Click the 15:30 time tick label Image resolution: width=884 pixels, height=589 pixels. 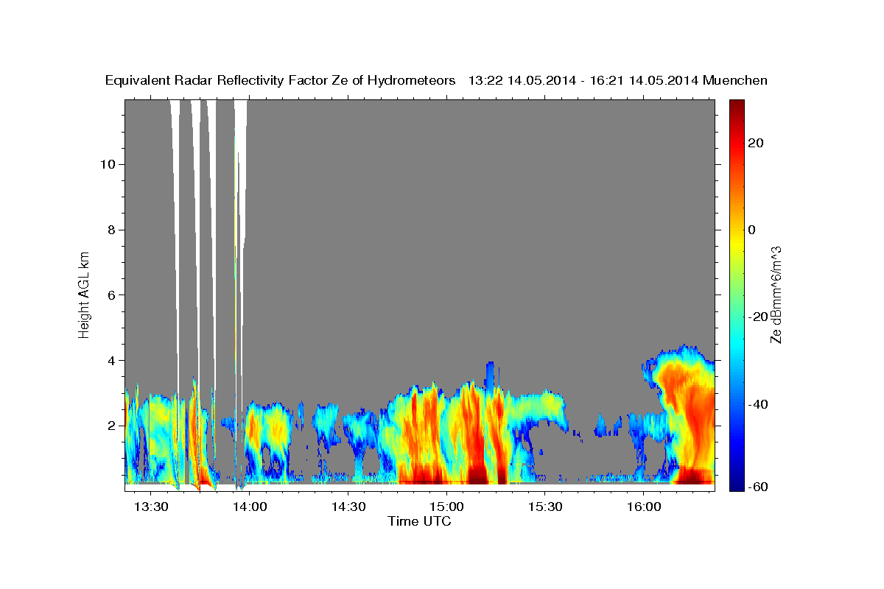click(544, 507)
